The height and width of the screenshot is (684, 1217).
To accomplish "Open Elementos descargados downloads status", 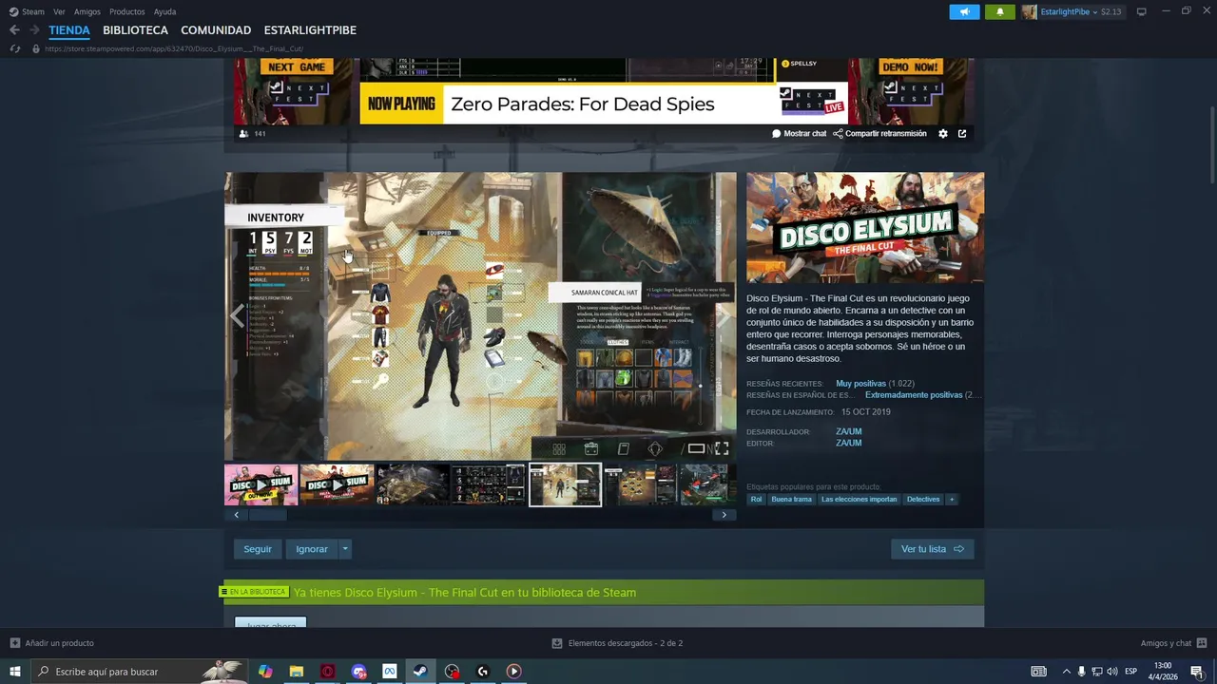I will point(617,643).
